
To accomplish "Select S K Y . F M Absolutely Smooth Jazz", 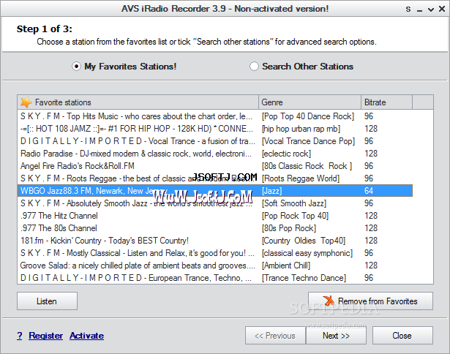I will pyautogui.click(x=215, y=203).
